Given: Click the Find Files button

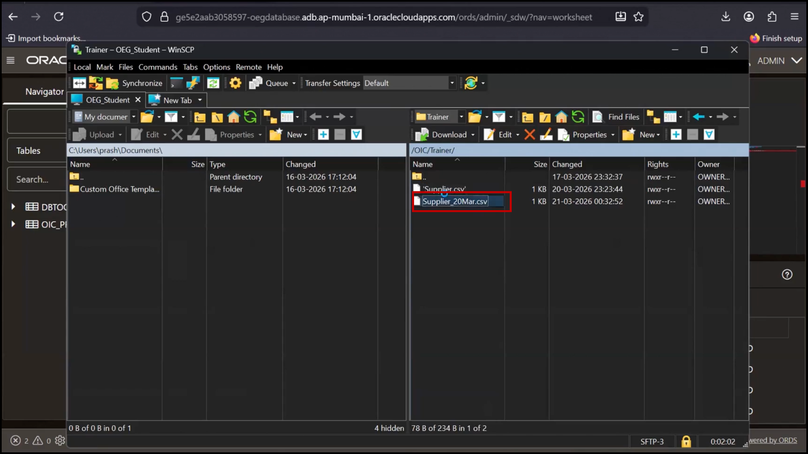Looking at the screenshot, I should coord(616,117).
